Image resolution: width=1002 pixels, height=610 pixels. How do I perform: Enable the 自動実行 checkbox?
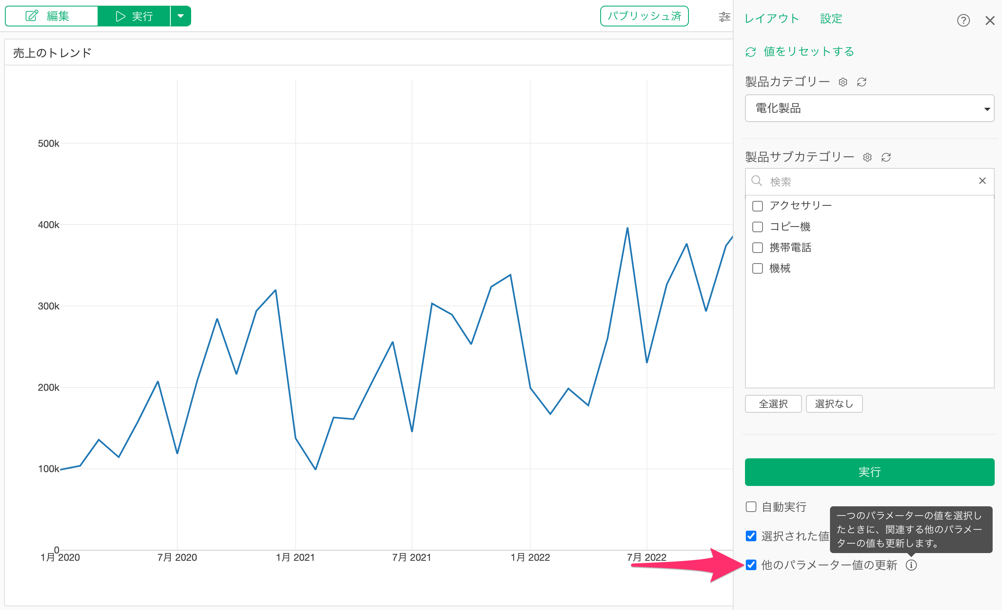click(x=751, y=507)
